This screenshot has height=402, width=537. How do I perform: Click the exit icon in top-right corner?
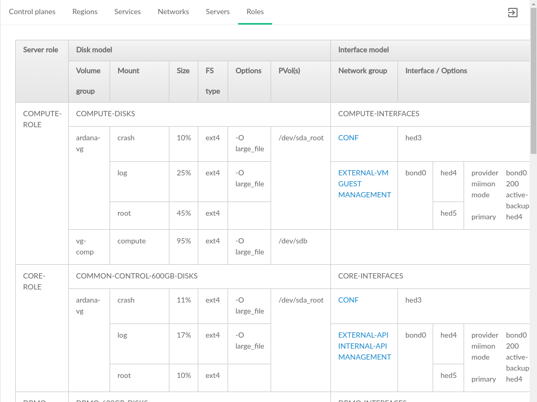click(513, 13)
